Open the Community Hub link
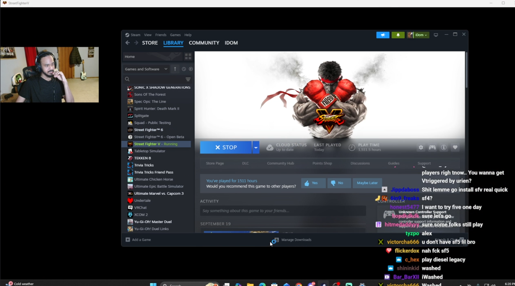 tap(280, 163)
